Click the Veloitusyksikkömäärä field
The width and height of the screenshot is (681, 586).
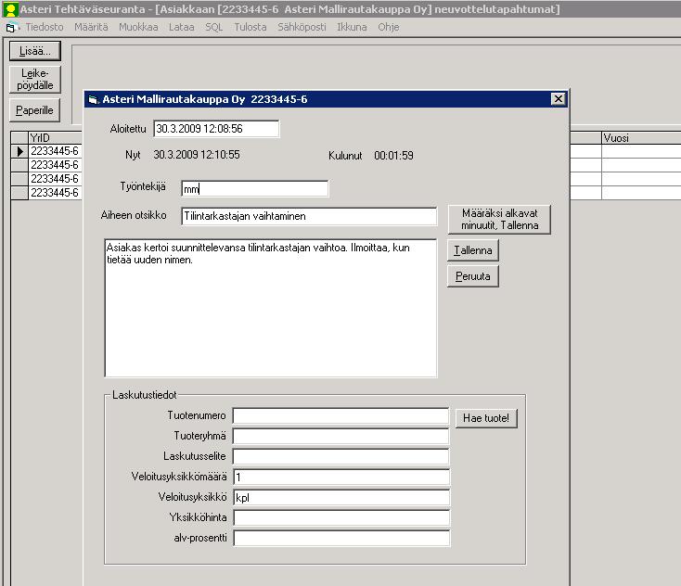click(341, 477)
